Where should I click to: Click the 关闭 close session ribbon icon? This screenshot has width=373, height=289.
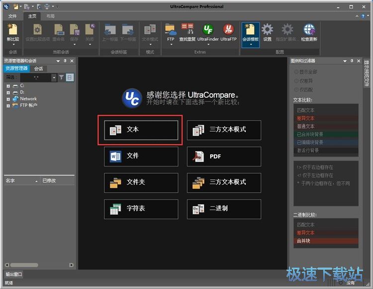click(90, 30)
